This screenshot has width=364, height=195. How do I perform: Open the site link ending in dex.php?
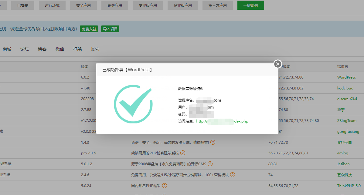222,121
